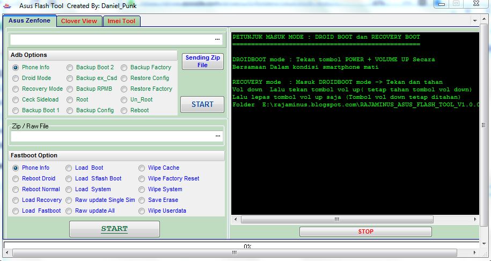Click bottom window scrollbar right arrow
The height and width of the screenshot is (261, 491).
point(475,252)
